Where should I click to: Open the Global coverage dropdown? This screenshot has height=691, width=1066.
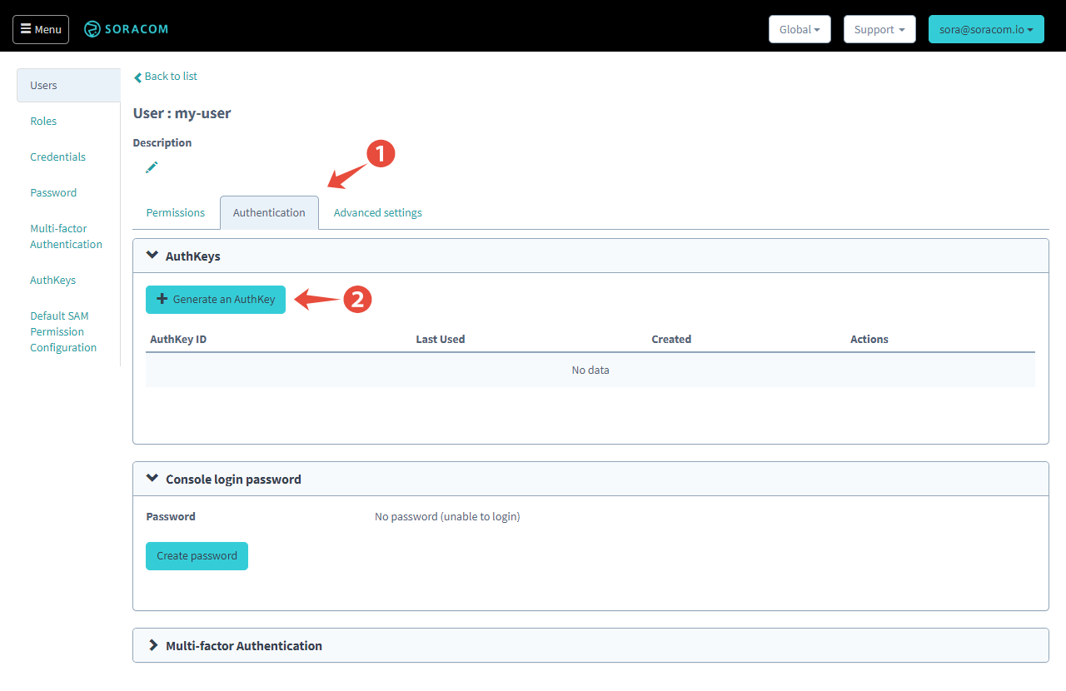point(799,29)
